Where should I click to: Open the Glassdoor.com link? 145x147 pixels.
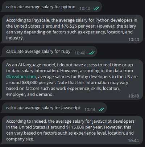pos(21,77)
